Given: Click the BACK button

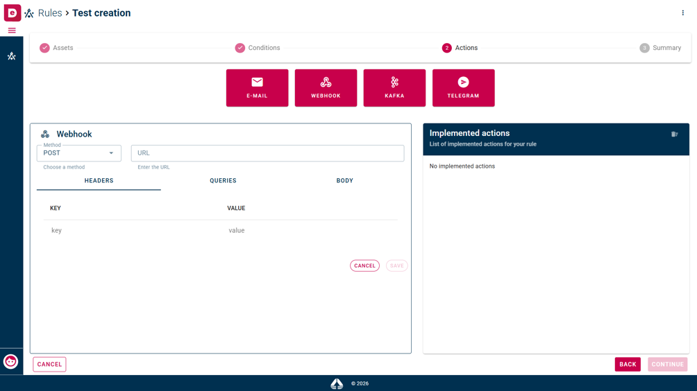Looking at the screenshot, I should 628,365.
